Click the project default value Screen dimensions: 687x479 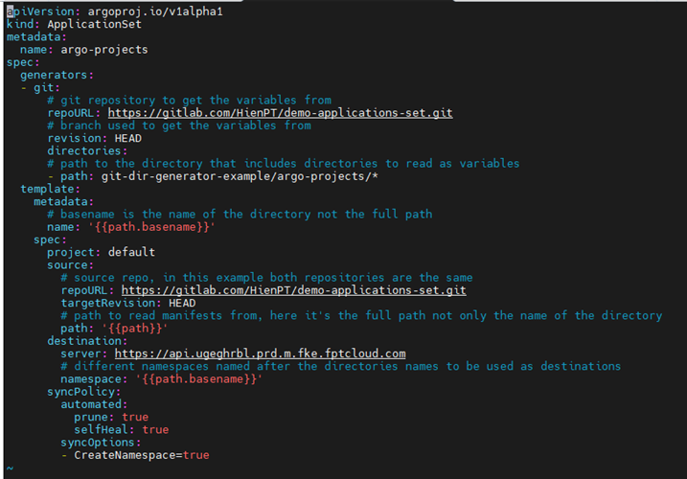[x=131, y=252]
